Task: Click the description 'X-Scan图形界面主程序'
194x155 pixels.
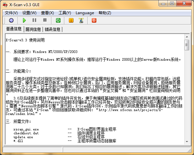Action: tap(97, 129)
